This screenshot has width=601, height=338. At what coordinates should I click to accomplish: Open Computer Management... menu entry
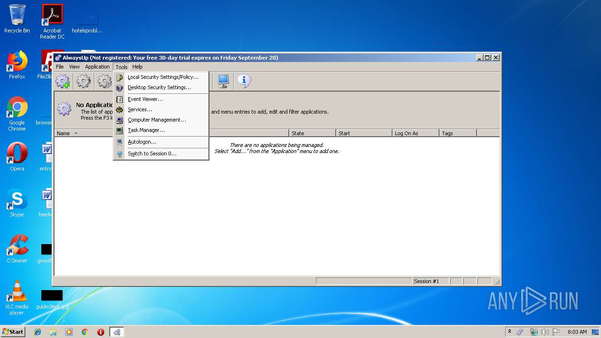click(161, 120)
